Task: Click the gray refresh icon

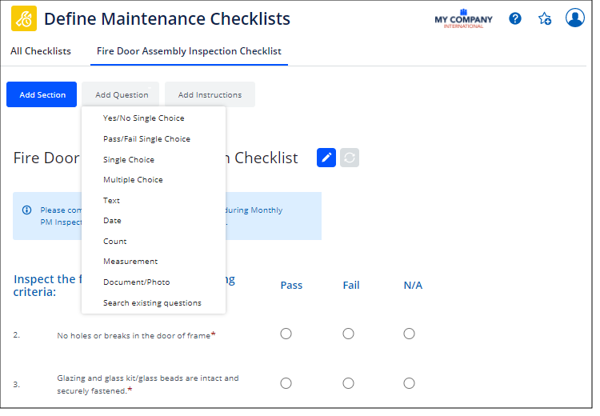Action: coord(350,158)
